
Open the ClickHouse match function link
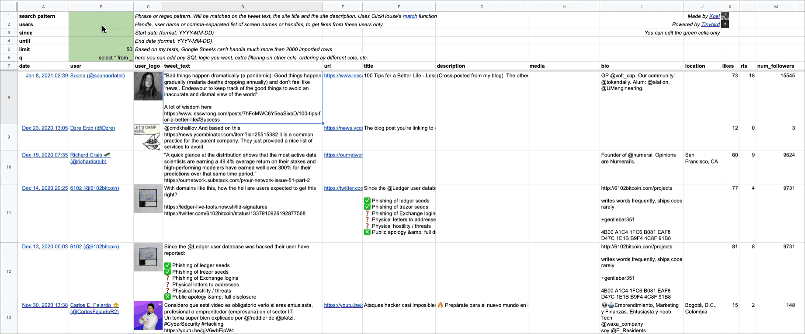410,16
